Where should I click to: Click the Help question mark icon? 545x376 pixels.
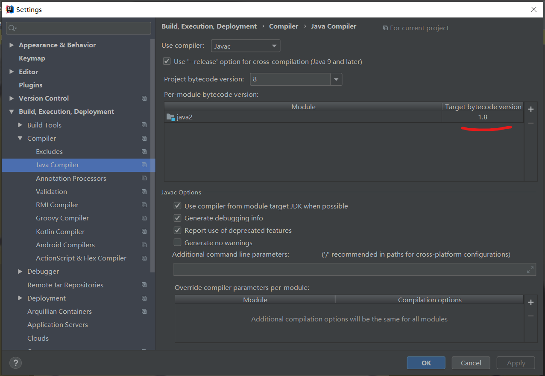pos(15,363)
